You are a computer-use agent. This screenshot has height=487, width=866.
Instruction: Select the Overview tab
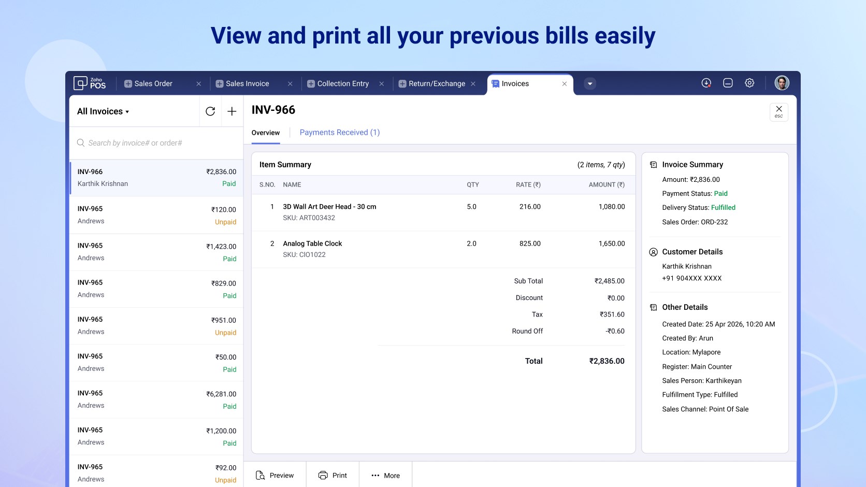pyautogui.click(x=266, y=133)
